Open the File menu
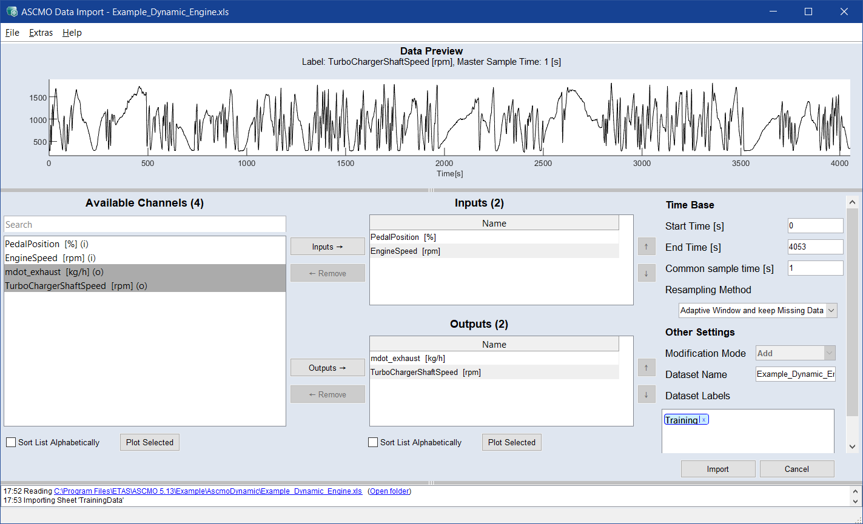Viewport: 863px width, 524px height. coord(12,33)
